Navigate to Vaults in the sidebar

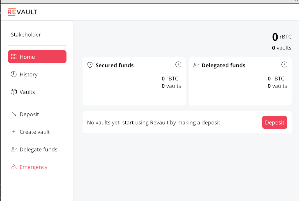coord(28,92)
